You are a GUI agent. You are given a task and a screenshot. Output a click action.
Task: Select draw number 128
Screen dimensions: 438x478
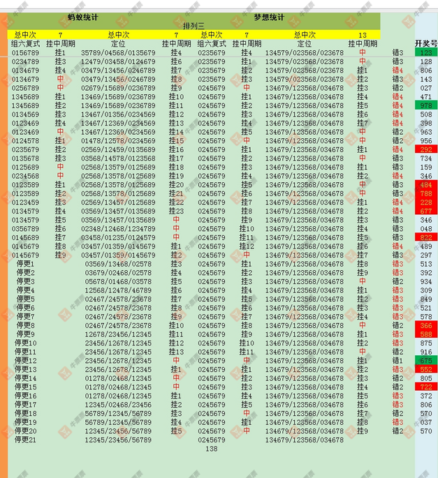click(x=426, y=61)
